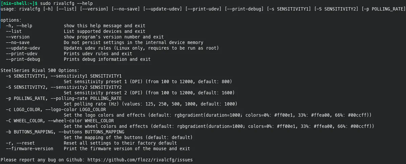Open the GitHub issues URL

point(140,159)
